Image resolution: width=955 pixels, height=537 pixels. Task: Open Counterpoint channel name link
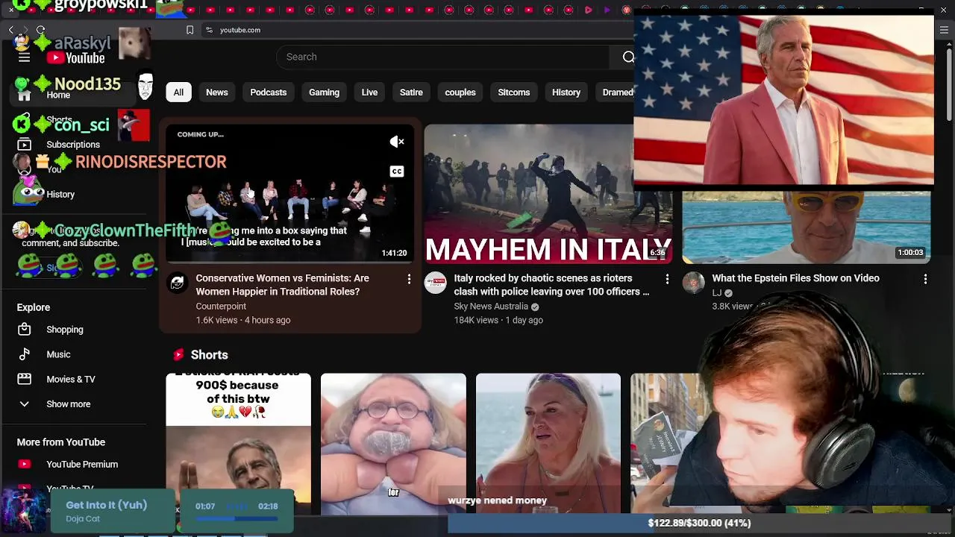(x=221, y=307)
